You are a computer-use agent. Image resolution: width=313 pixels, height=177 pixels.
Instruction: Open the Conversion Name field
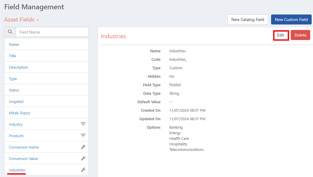[x=46, y=147]
